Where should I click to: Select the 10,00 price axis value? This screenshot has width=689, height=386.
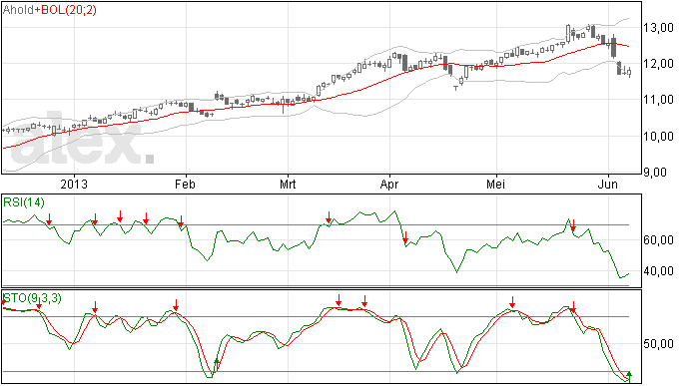tap(658, 136)
